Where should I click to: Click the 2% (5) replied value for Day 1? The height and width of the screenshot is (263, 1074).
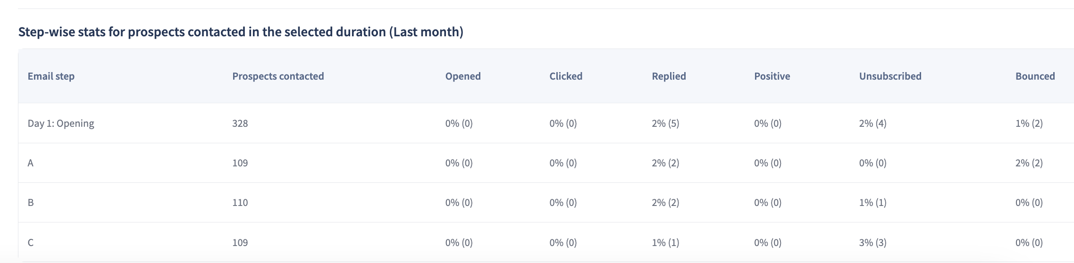[x=665, y=123]
